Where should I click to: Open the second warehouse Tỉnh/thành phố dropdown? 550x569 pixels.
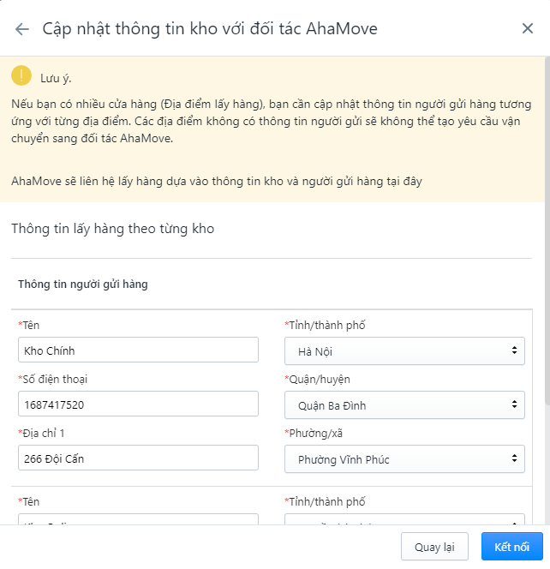(404, 519)
